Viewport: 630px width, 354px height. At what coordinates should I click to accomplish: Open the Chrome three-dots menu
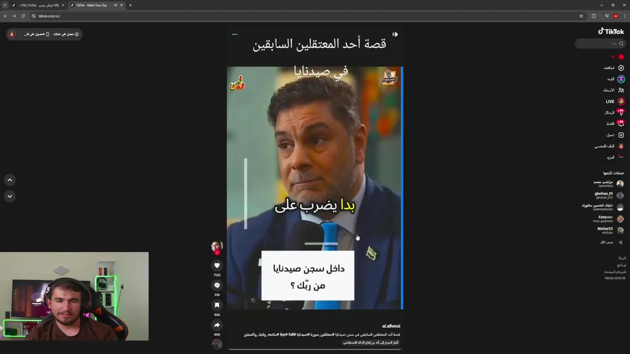pos(625,16)
